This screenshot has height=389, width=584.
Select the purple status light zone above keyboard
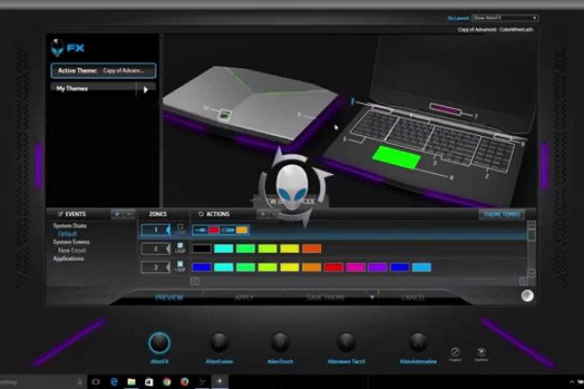(445, 110)
